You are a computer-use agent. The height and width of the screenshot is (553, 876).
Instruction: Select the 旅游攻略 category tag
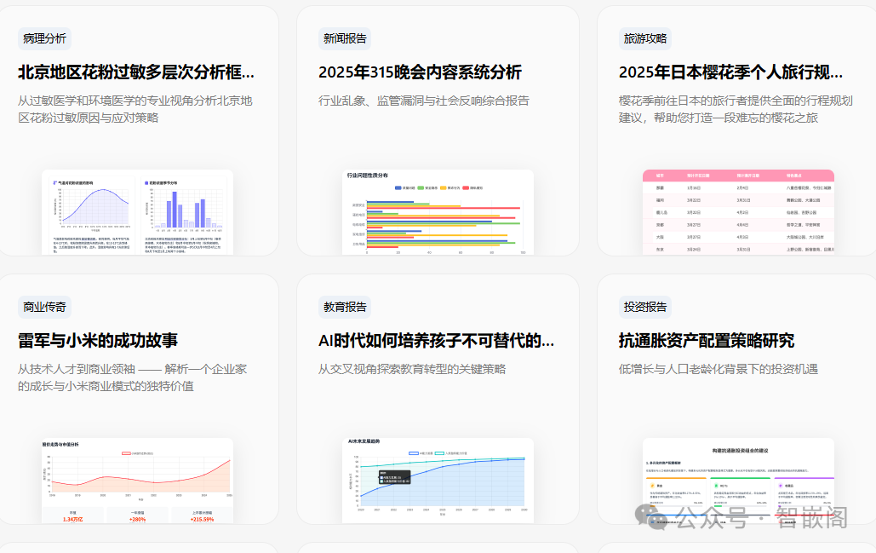[x=644, y=38]
